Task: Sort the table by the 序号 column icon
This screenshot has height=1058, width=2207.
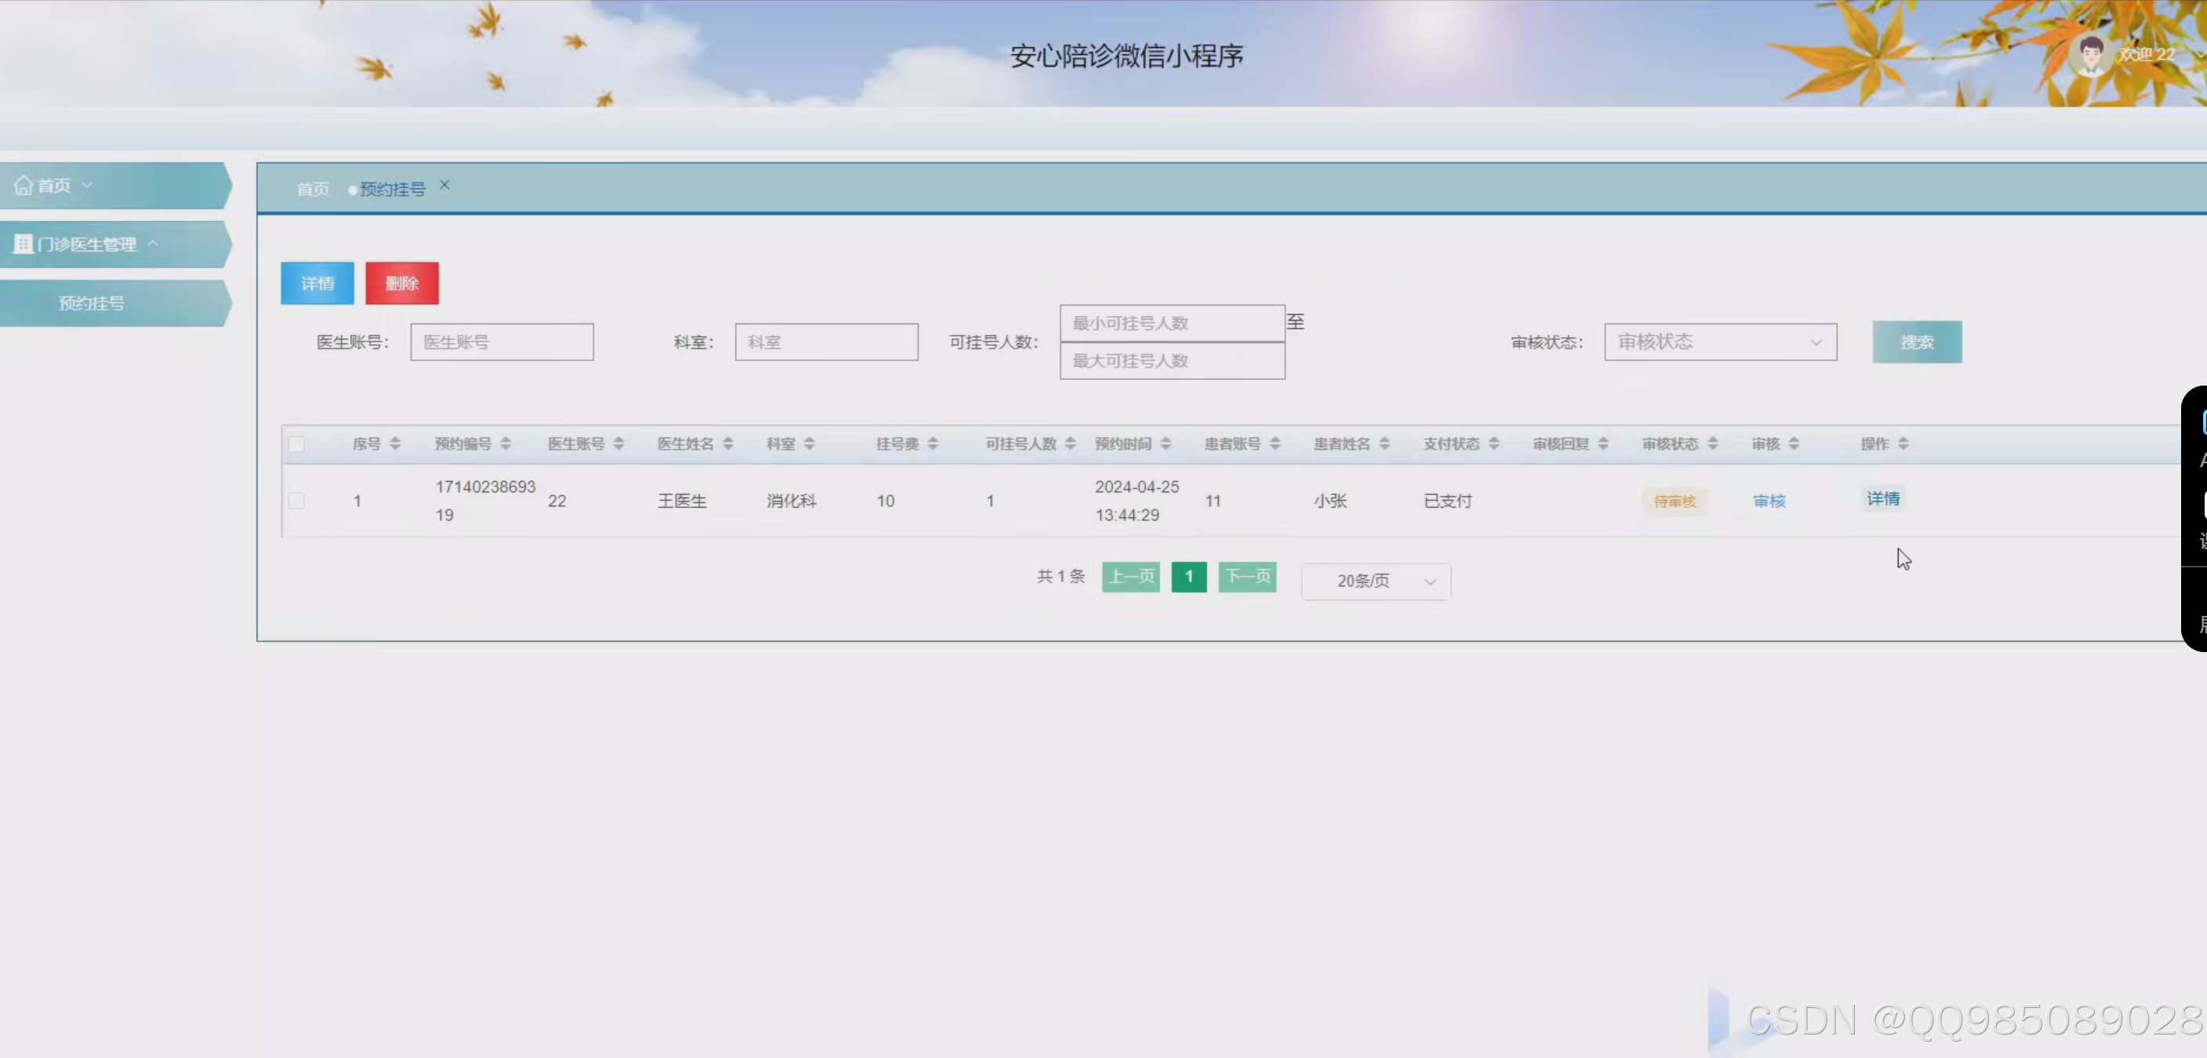Action: [x=395, y=444]
